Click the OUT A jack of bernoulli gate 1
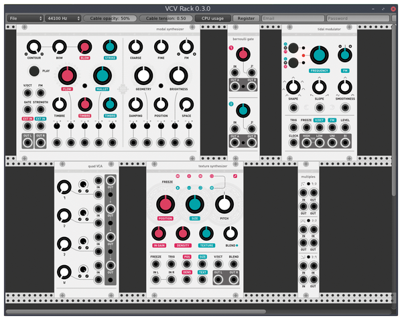 [234, 86]
